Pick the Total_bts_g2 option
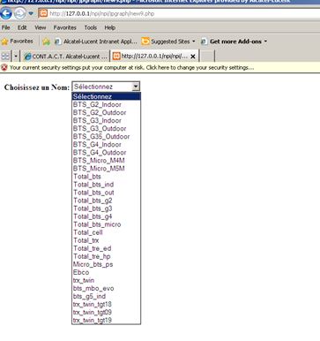 pyautogui.click(x=107, y=201)
